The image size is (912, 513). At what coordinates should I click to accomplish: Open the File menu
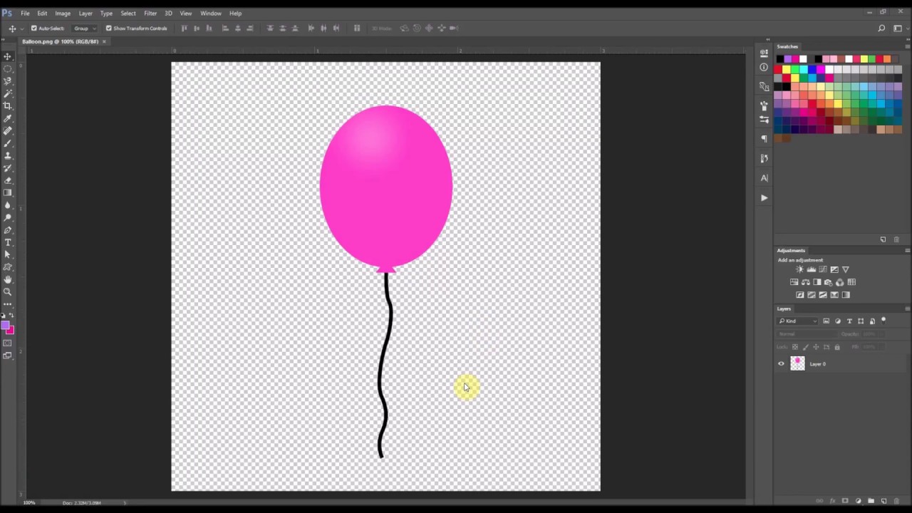click(x=25, y=14)
